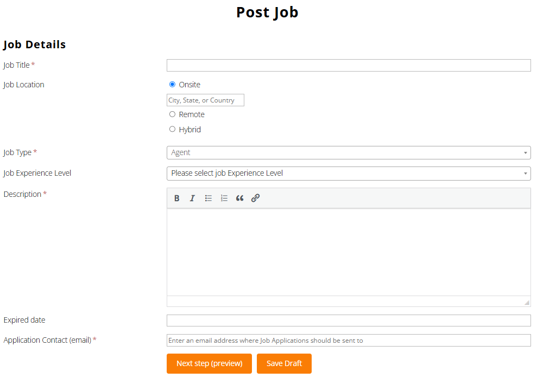
Task: Click the Expired date label
Action: (24, 320)
